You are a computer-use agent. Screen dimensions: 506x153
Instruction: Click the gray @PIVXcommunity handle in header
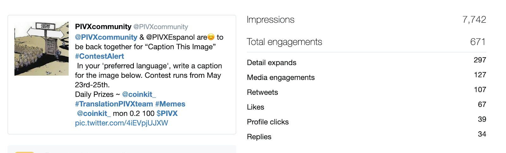click(161, 27)
